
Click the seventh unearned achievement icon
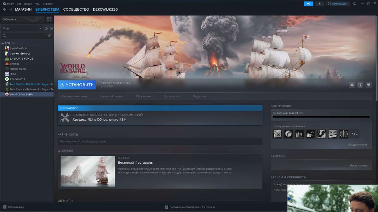(343, 134)
